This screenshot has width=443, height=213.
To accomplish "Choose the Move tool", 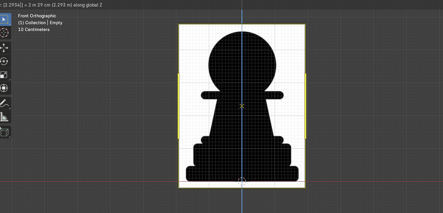I will (x=4, y=48).
